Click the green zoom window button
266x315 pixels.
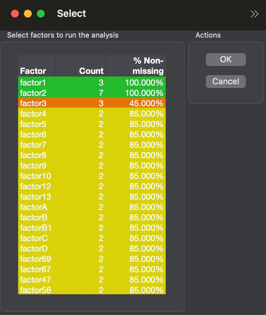pyautogui.click(x=41, y=14)
